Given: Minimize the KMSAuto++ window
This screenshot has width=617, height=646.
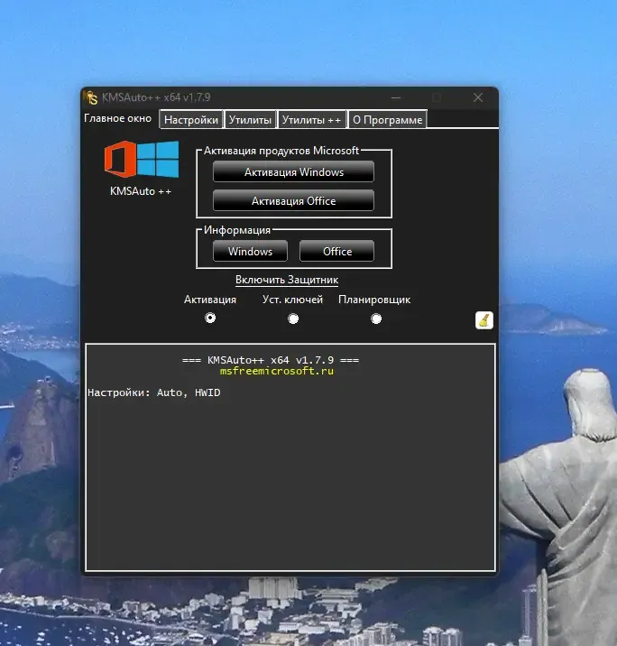Looking at the screenshot, I should [396, 98].
